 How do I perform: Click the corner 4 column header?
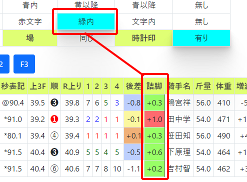[x=117, y=86]
